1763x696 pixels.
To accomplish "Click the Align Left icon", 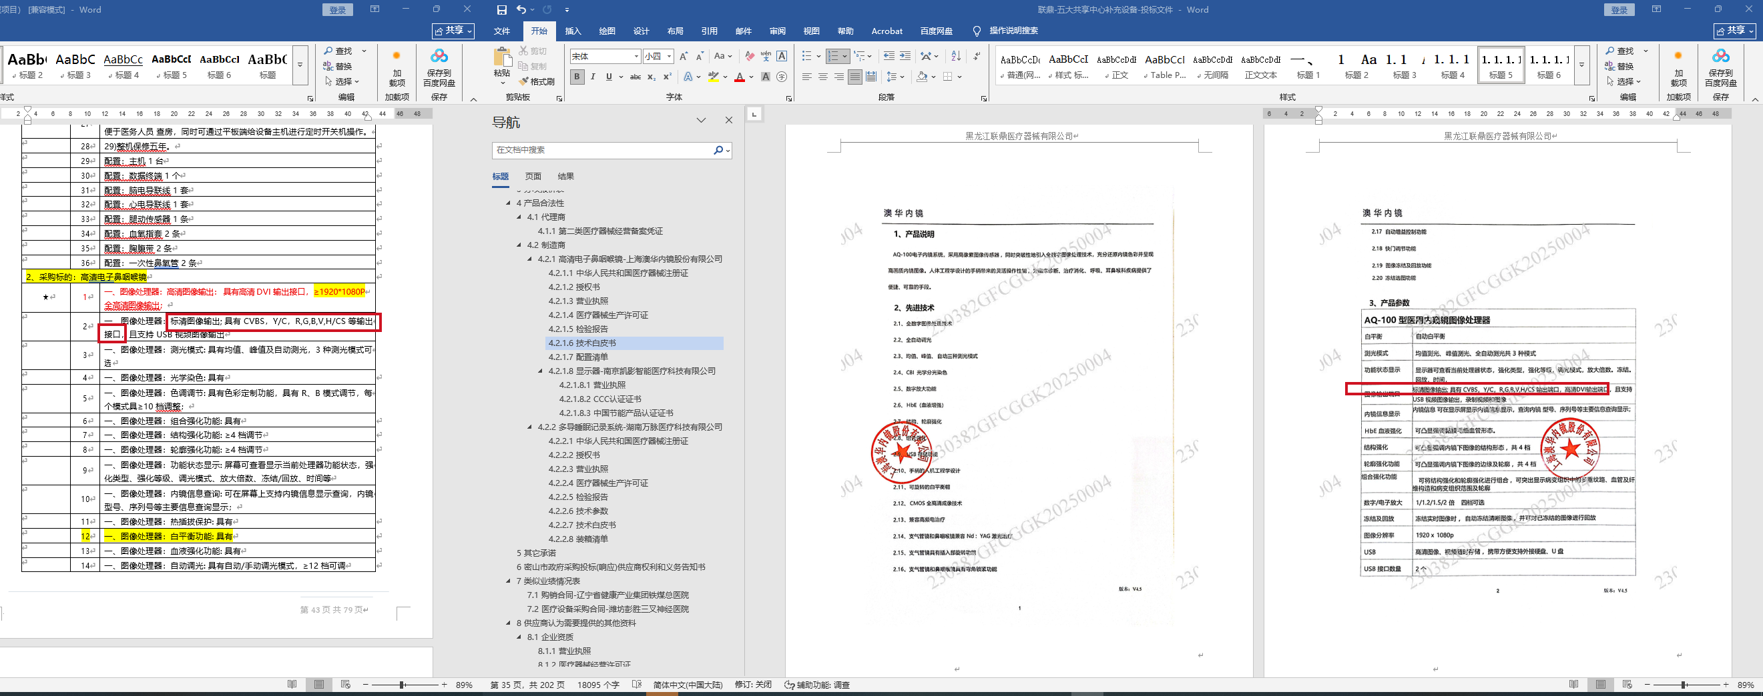I will click(807, 77).
